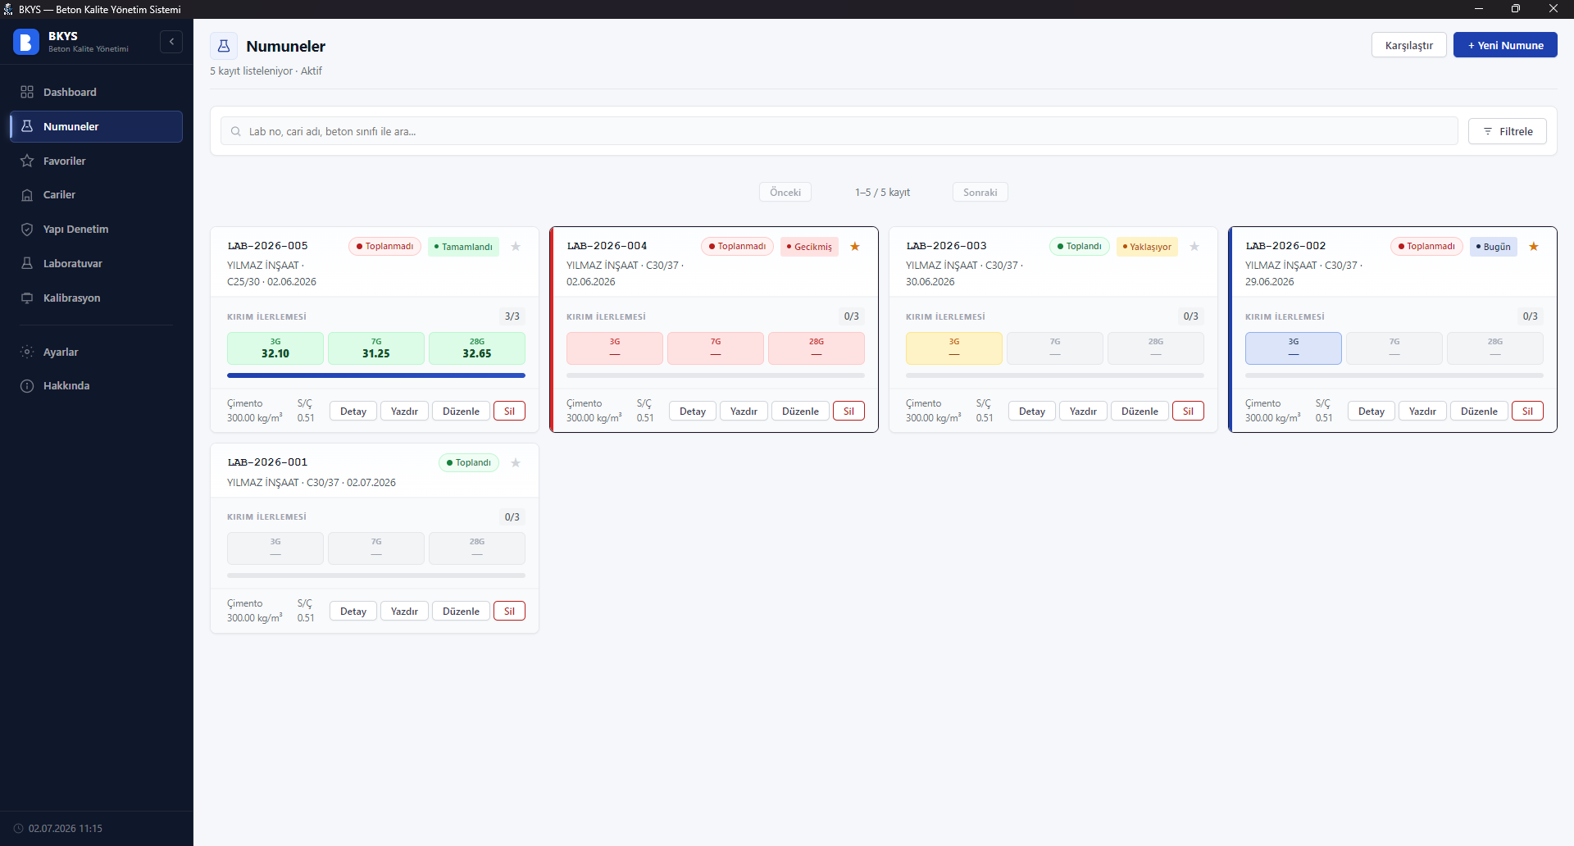
Task: Go to previous page with Önceki
Action: coord(785,192)
